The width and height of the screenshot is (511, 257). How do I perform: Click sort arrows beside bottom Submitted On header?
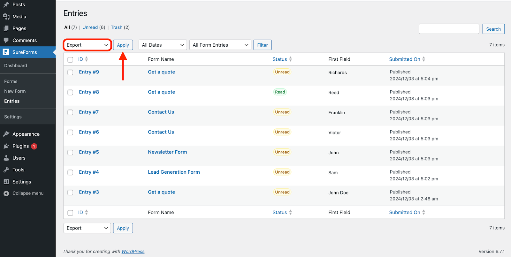pos(424,212)
